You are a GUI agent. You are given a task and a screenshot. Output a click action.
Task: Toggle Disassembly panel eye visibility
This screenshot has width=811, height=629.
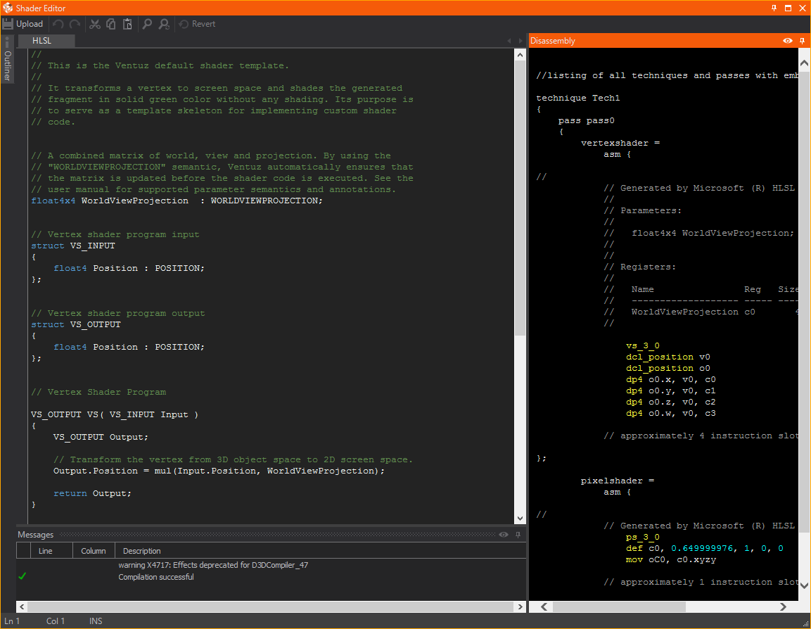(x=788, y=41)
